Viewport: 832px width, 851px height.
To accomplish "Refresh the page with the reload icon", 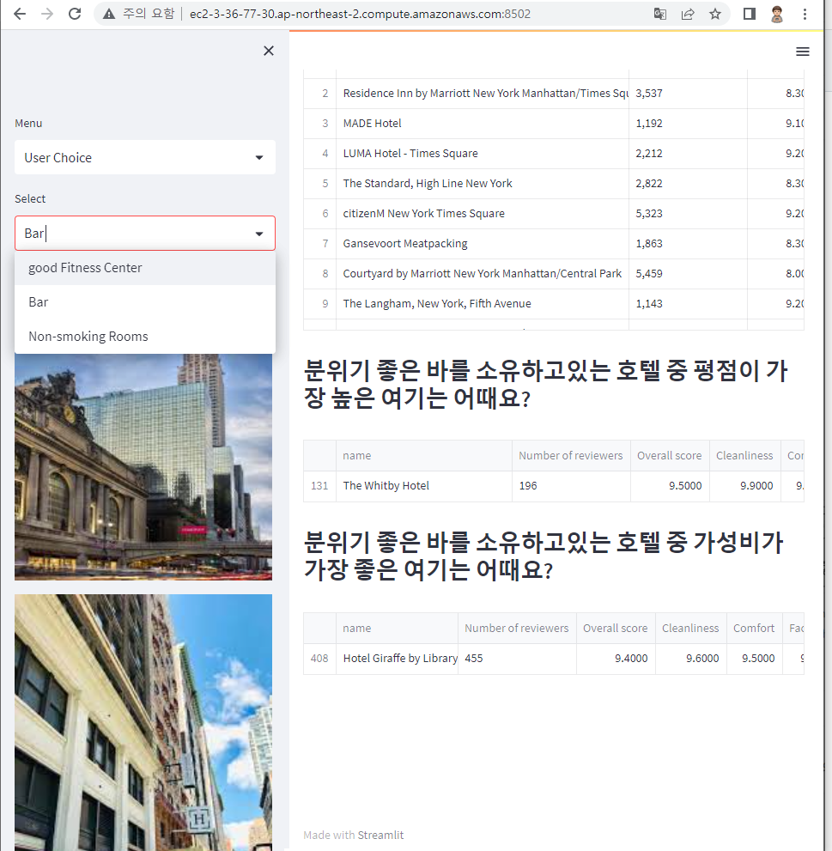I will point(74,14).
